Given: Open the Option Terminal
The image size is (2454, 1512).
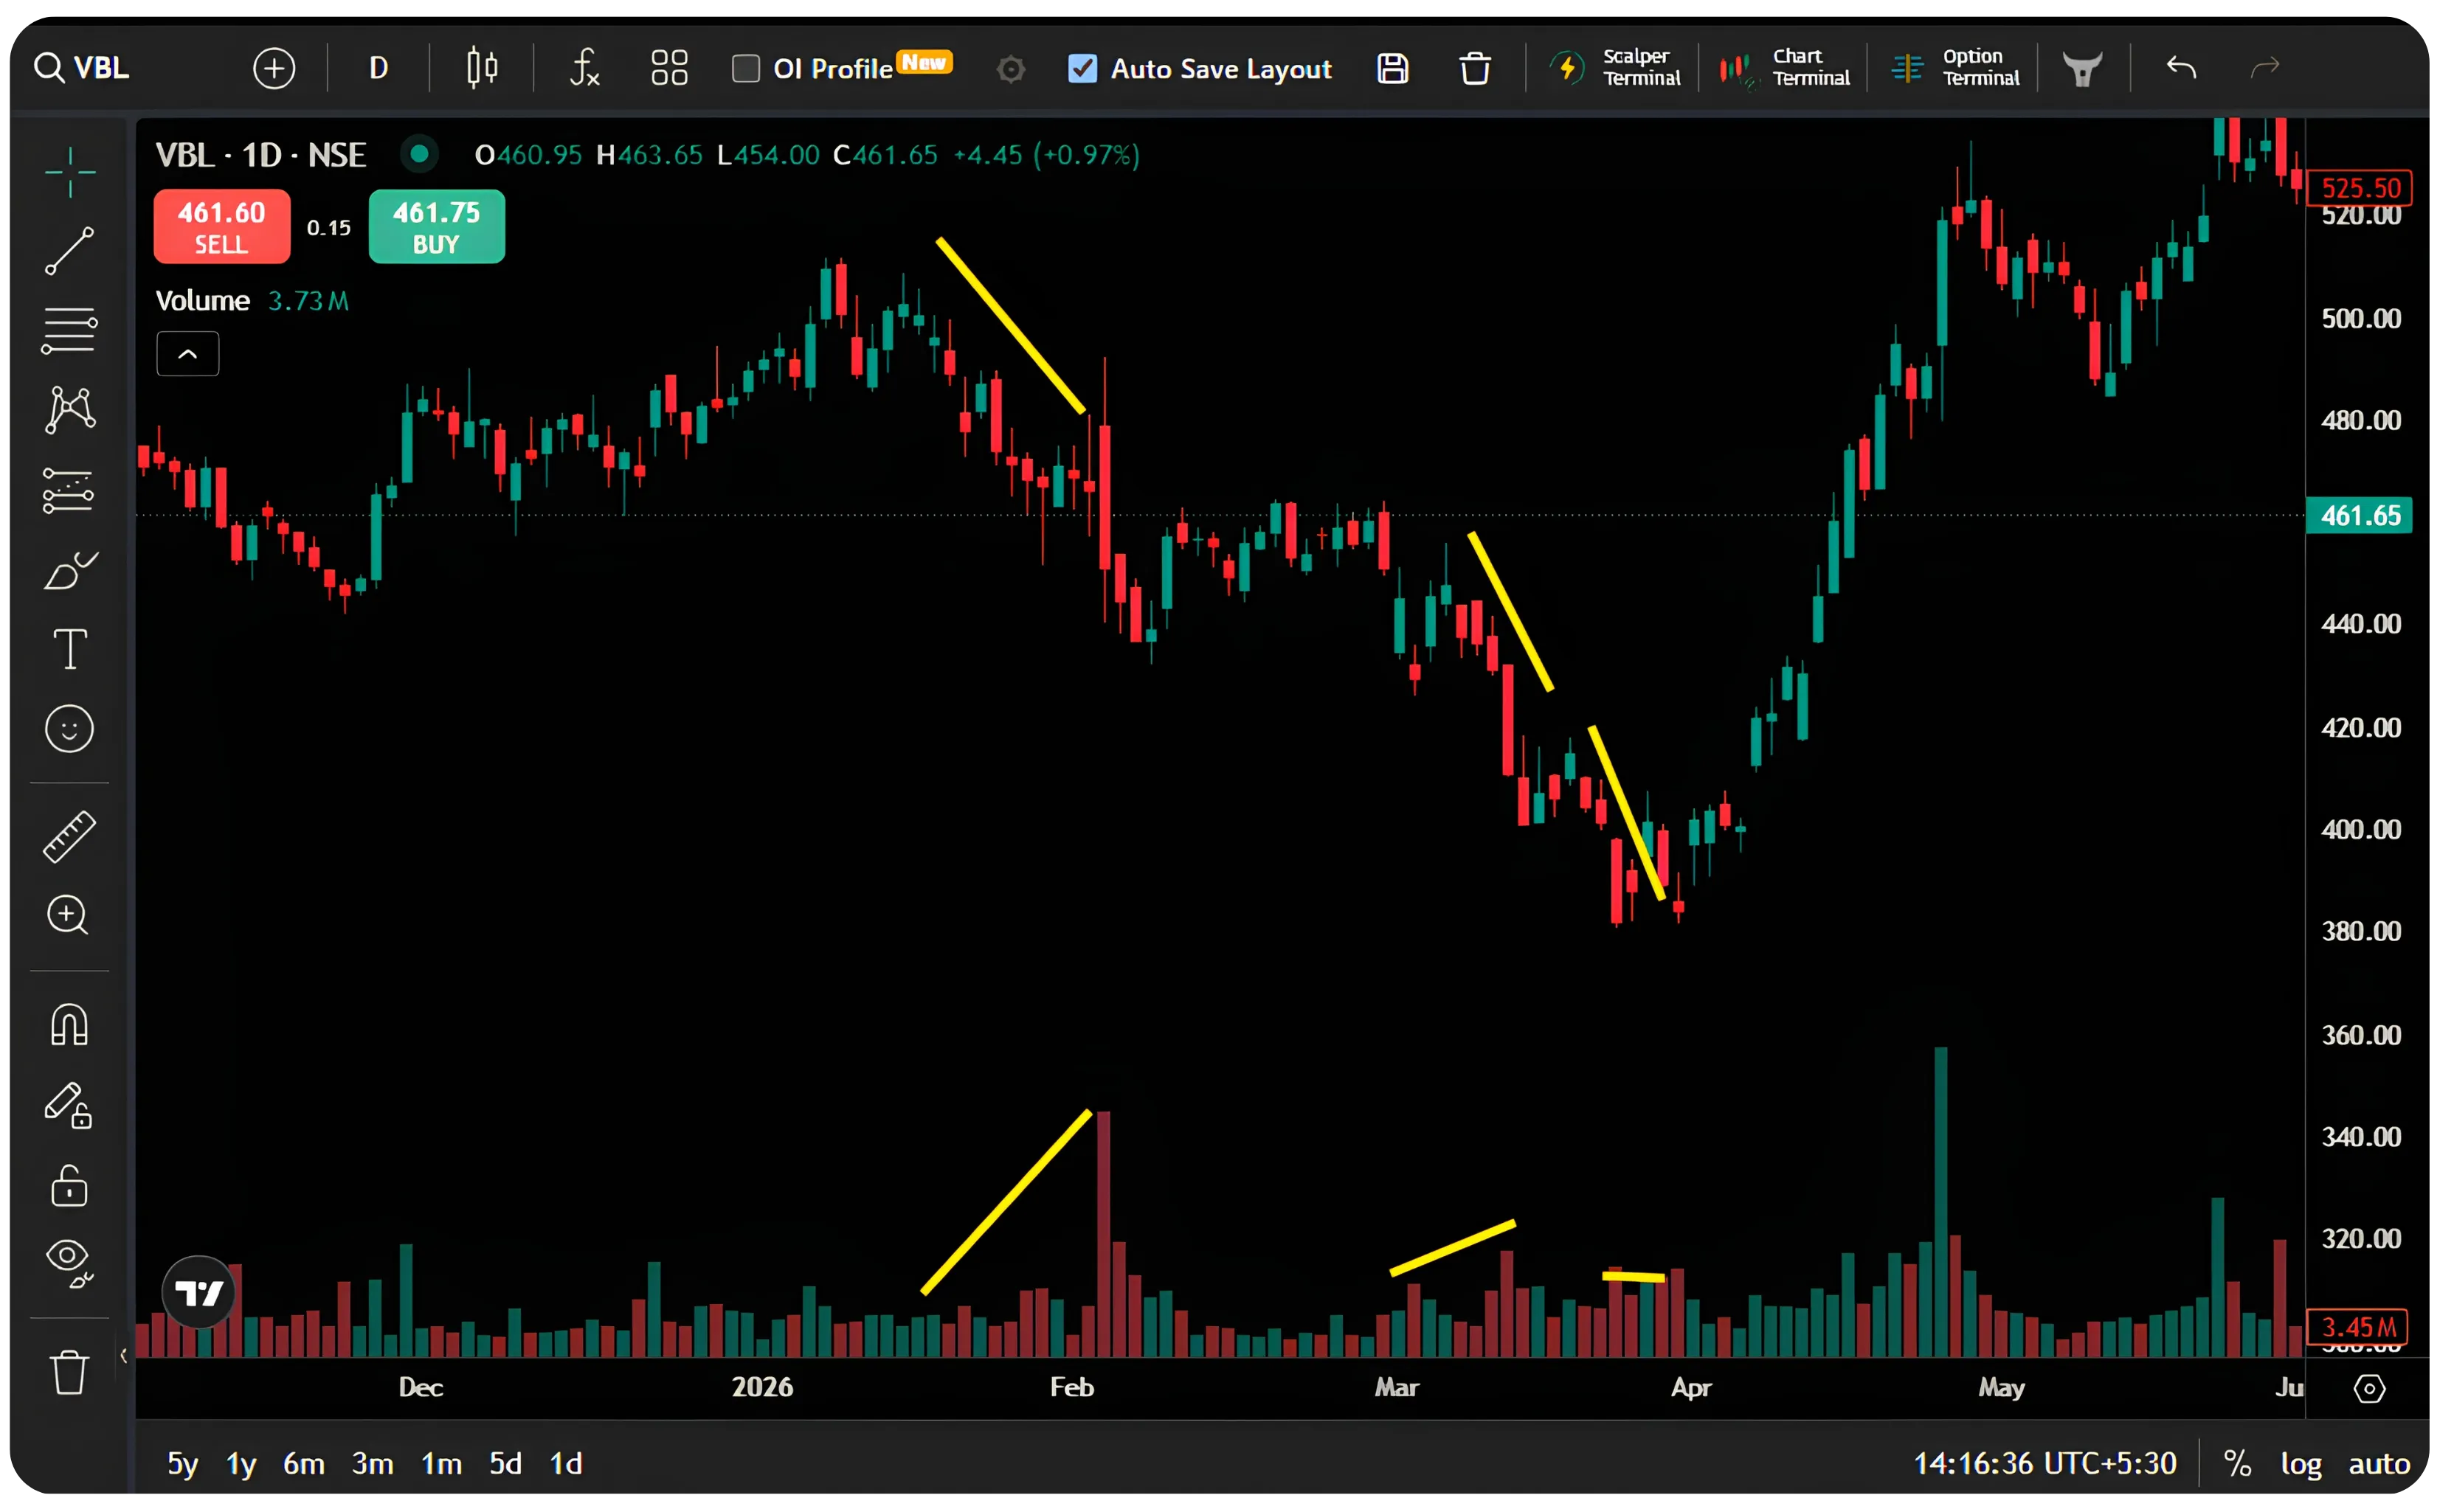Looking at the screenshot, I should (1956, 68).
